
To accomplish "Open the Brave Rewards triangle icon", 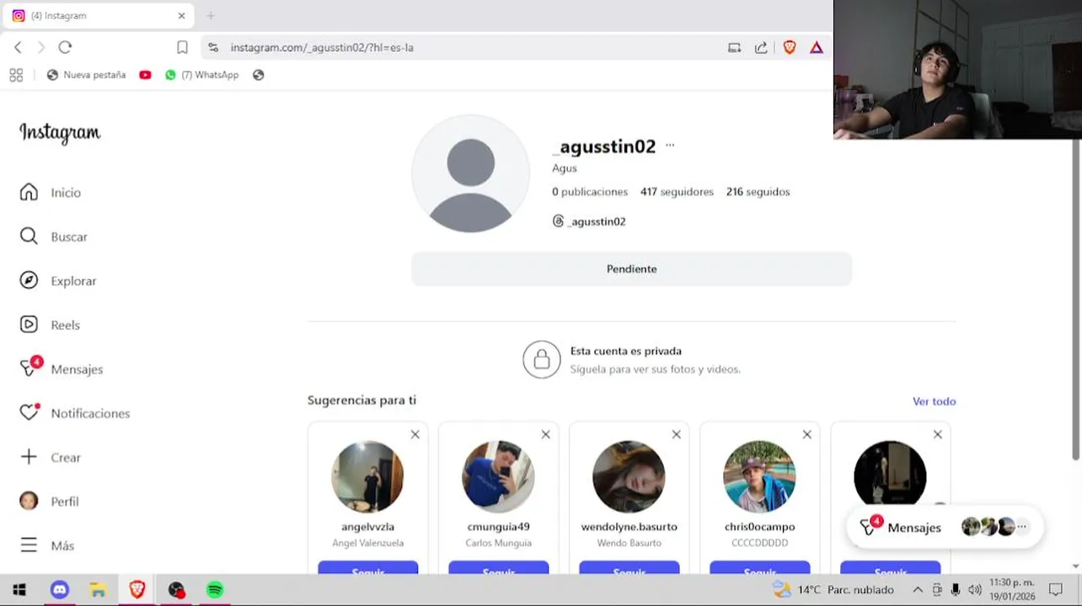I will [817, 48].
